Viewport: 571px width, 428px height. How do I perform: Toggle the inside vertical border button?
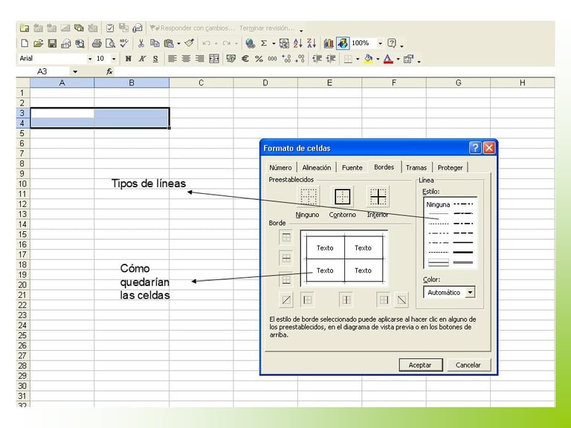tap(346, 299)
